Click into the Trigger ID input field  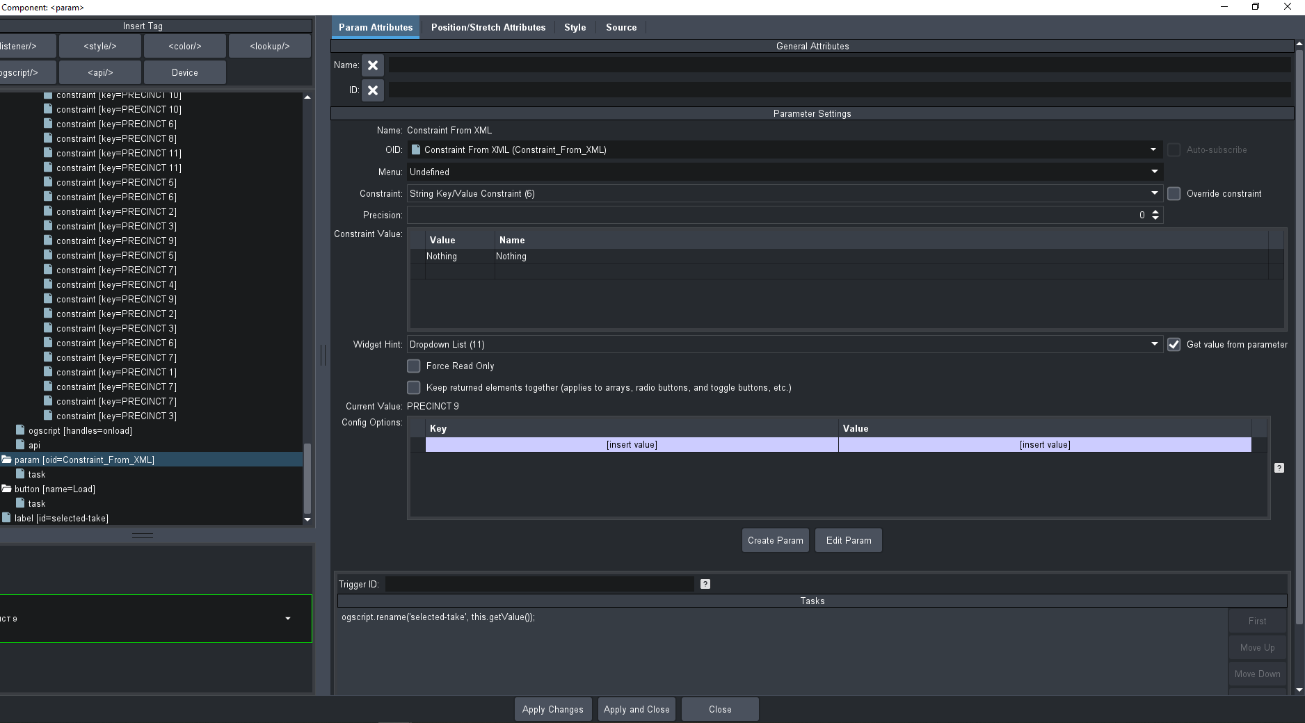(539, 584)
